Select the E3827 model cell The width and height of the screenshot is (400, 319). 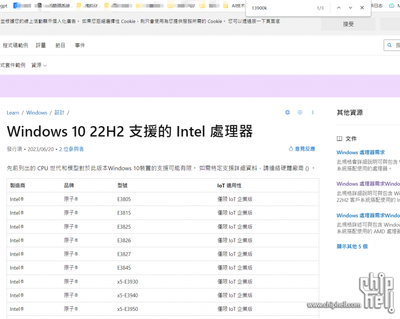point(124,254)
